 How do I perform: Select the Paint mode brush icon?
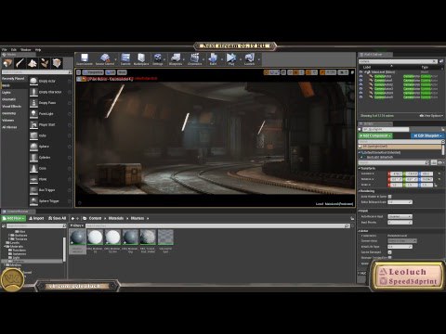coord(20,63)
